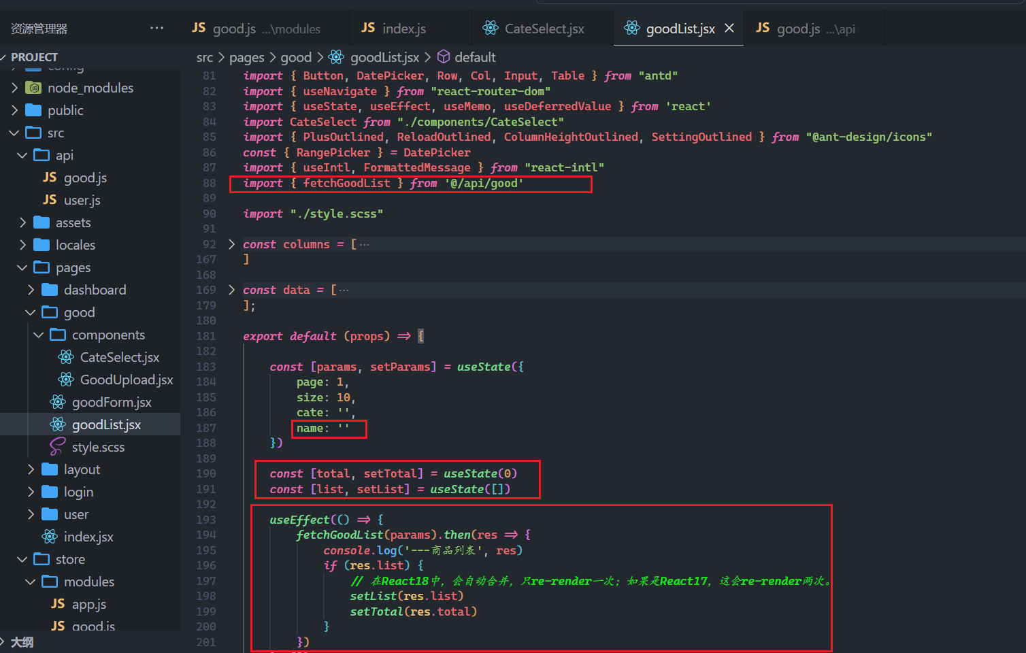Screen dimensions: 1026x653
Task: Click JS icon of user.js file
Action: 50,200
